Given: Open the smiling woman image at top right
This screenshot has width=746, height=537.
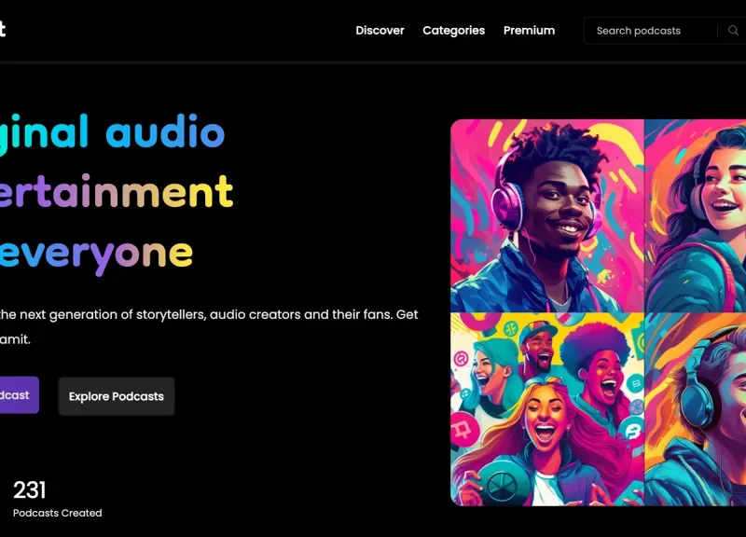Looking at the screenshot, I should 696,215.
